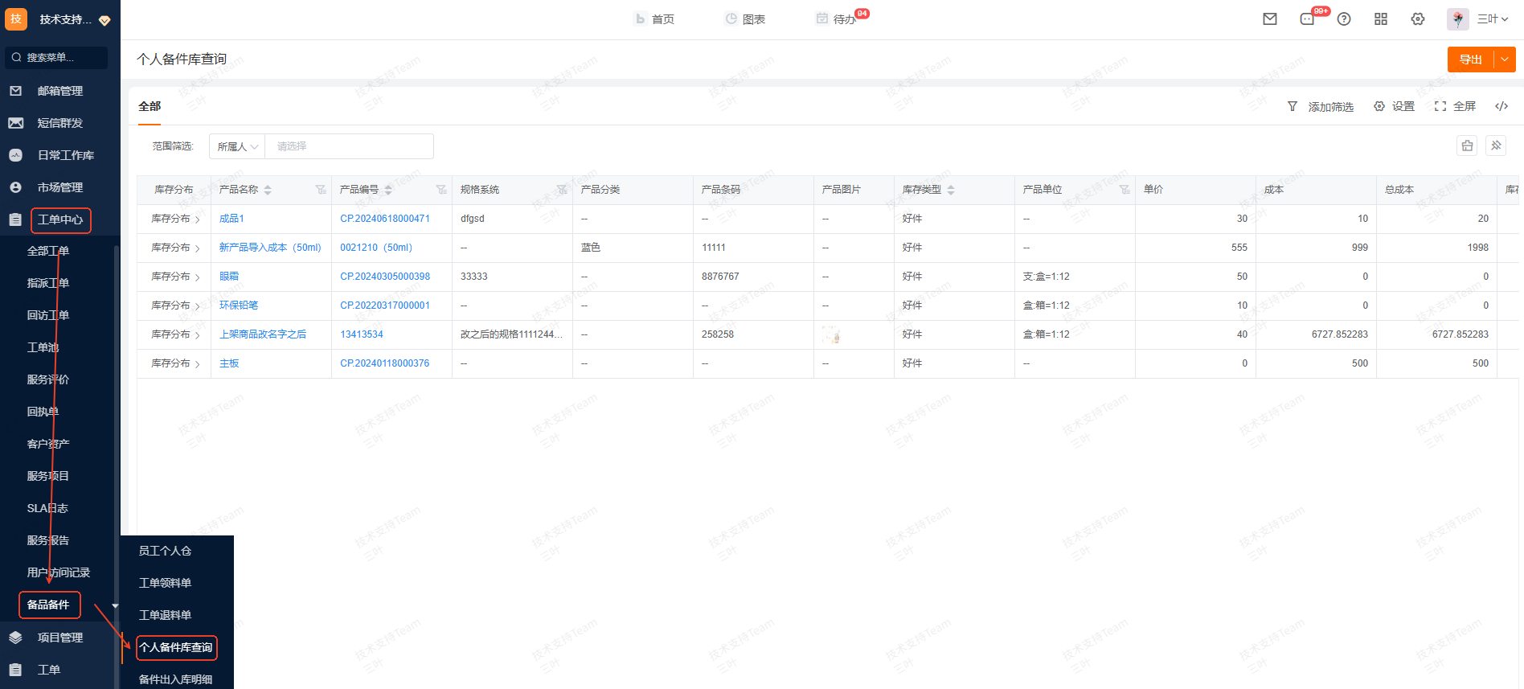Click the 添加筛选 button
Screen dimensions: 1524x689
[1321, 106]
